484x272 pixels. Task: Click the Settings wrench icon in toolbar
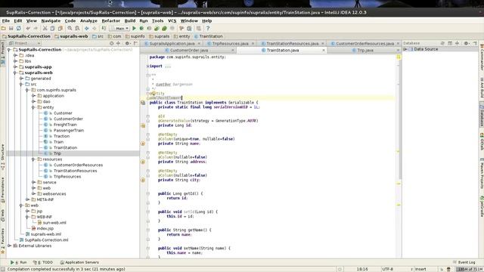point(181,29)
